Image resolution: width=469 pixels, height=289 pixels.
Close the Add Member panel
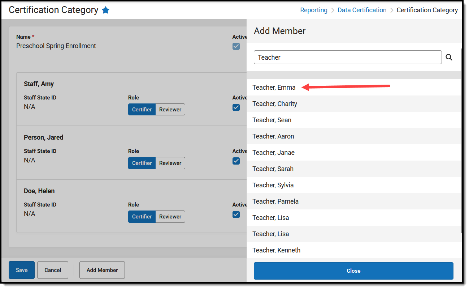(x=353, y=271)
